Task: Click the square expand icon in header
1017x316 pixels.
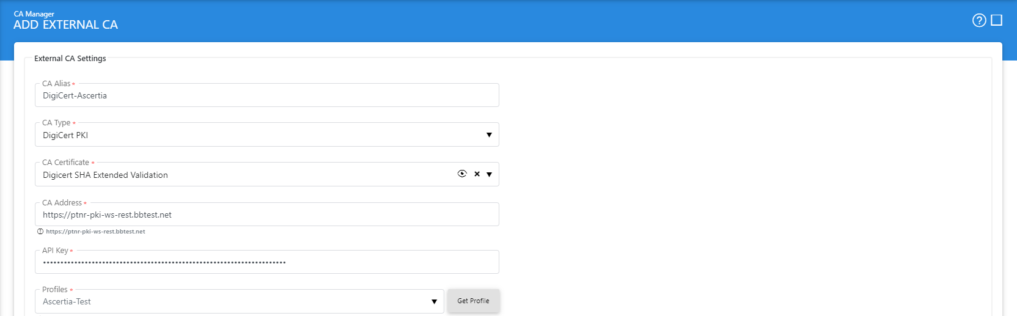Action: tap(996, 20)
